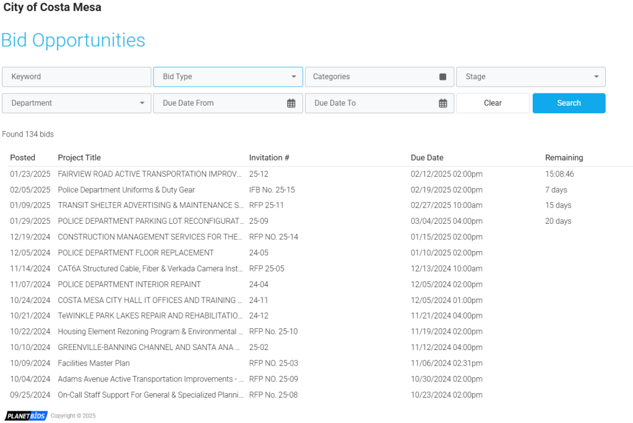Viewport: 633px width, 423px height.
Task: Sort by the Due Date column header
Action: [427, 158]
